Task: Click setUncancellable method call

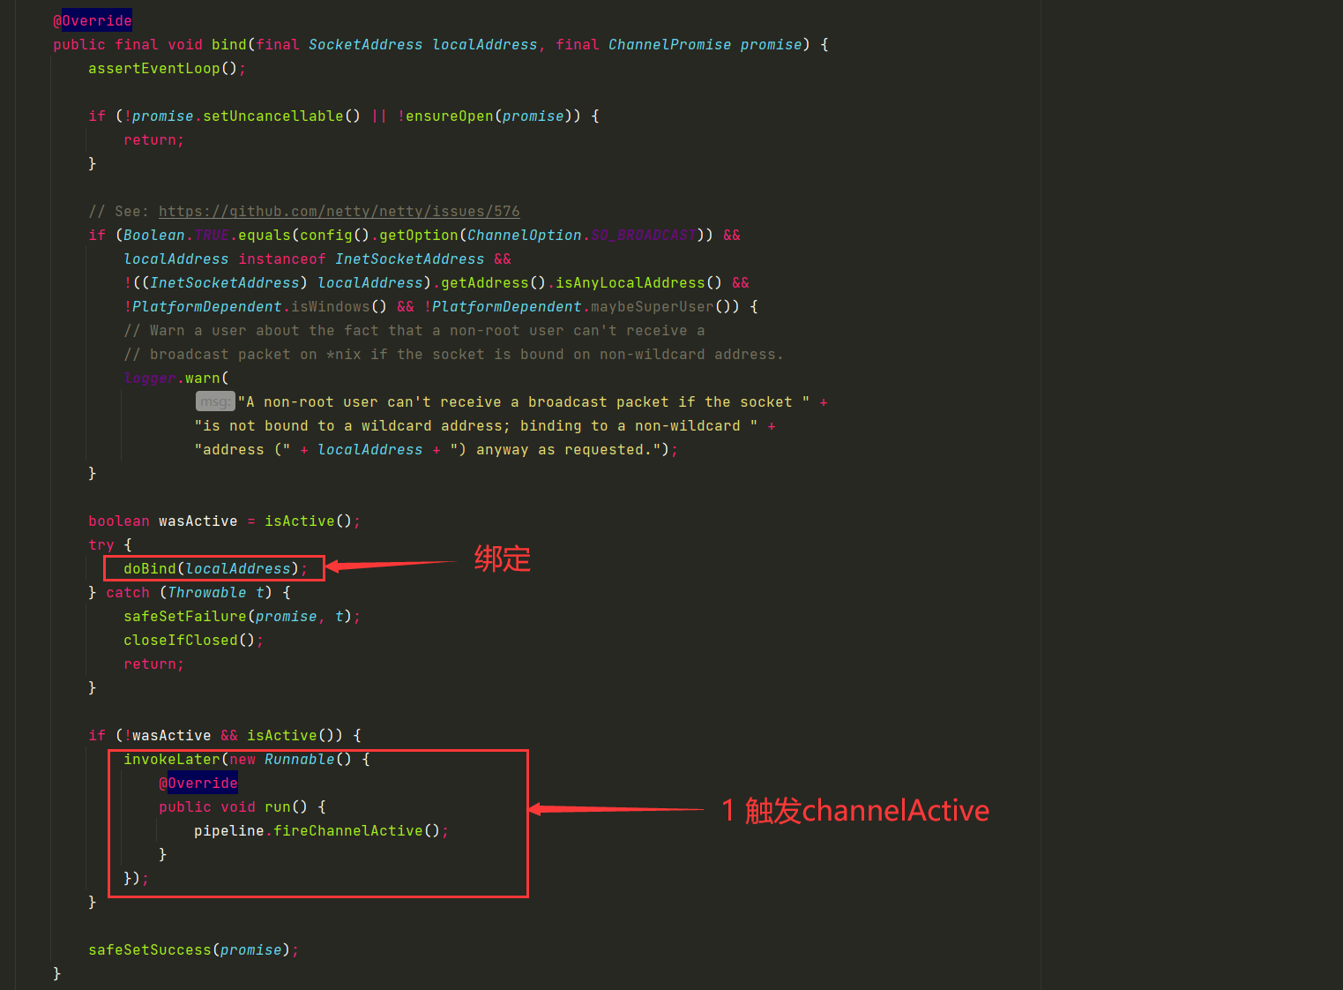Action: [x=281, y=116]
